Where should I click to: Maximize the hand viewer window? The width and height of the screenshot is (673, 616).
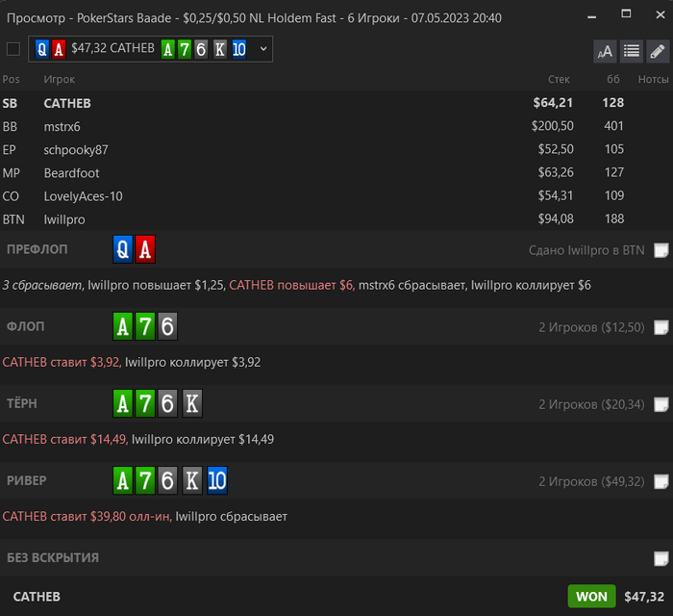pos(626,13)
